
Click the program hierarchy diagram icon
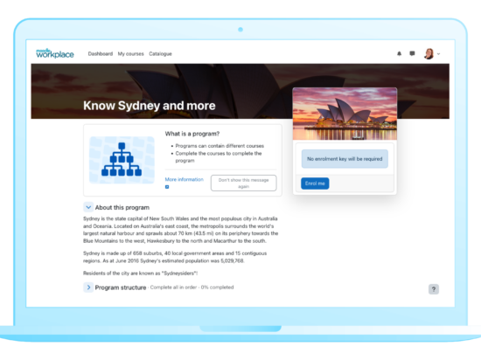(x=122, y=160)
